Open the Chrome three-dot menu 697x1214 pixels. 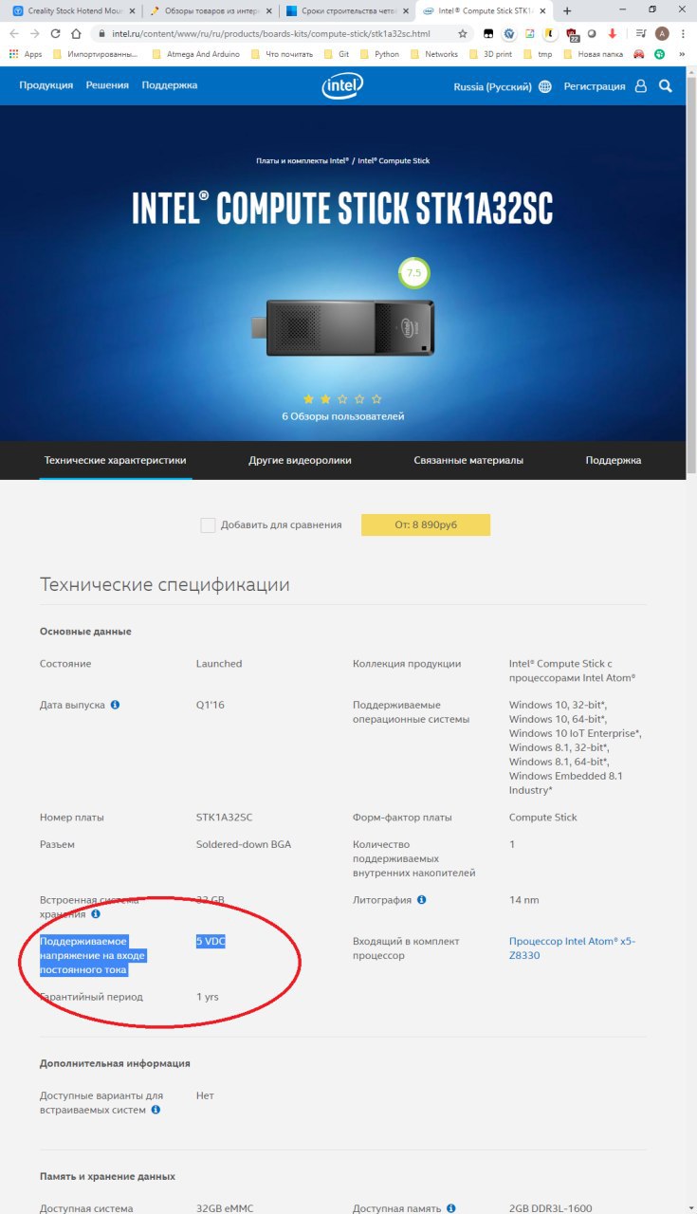point(683,33)
